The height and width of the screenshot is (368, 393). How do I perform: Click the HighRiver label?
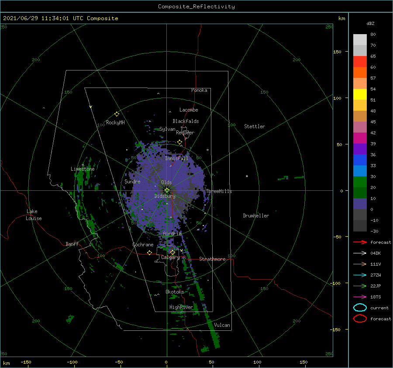(x=181, y=307)
